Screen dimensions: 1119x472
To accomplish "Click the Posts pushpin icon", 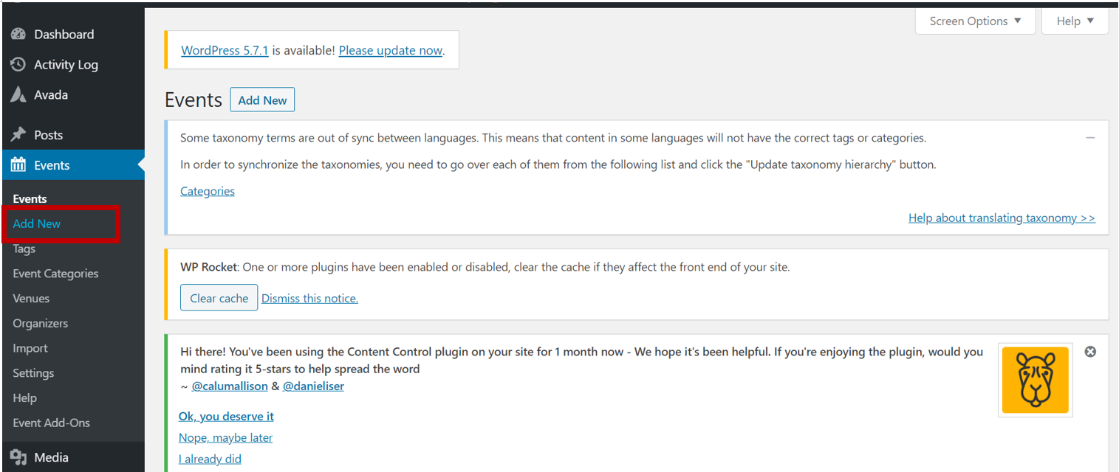I will 18,134.
